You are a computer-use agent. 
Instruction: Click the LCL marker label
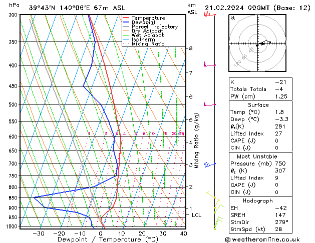tap(196, 215)
